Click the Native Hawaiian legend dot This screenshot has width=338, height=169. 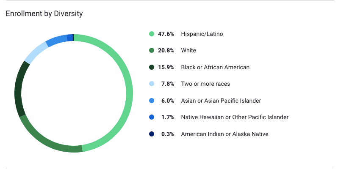152,117
